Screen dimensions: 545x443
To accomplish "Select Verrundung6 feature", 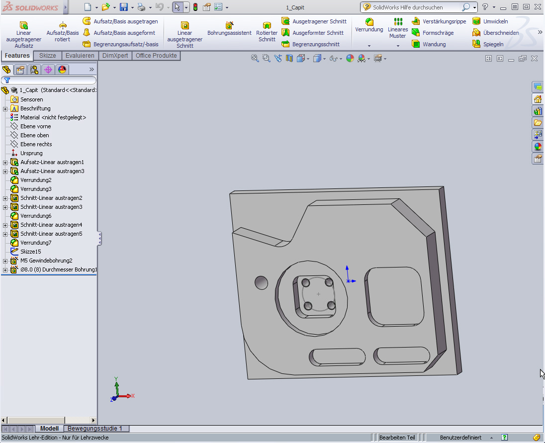I will point(31,216).
